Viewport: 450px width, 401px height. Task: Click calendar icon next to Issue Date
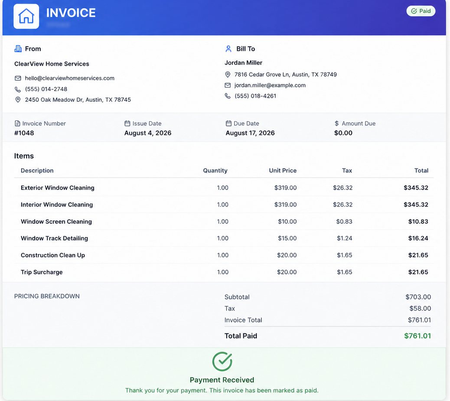point(127,124)
